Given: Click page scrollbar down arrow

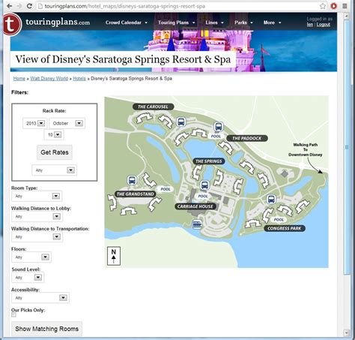Looking at the screenshot, I should [346, 333].
